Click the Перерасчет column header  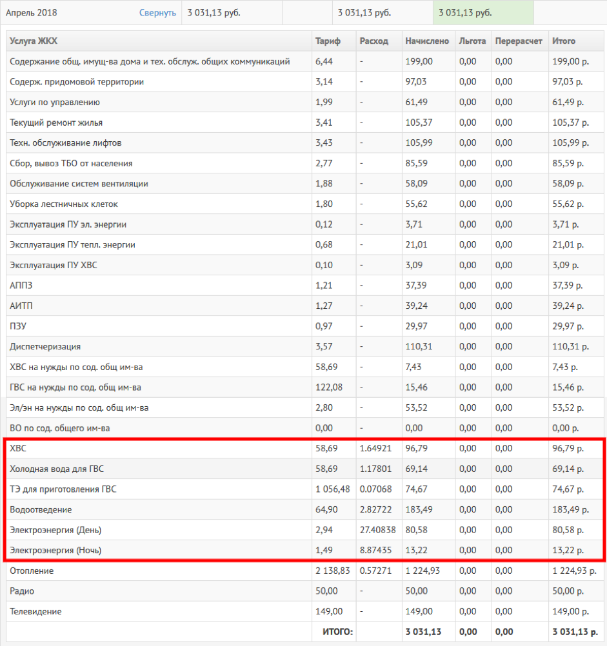pos(519,41)
